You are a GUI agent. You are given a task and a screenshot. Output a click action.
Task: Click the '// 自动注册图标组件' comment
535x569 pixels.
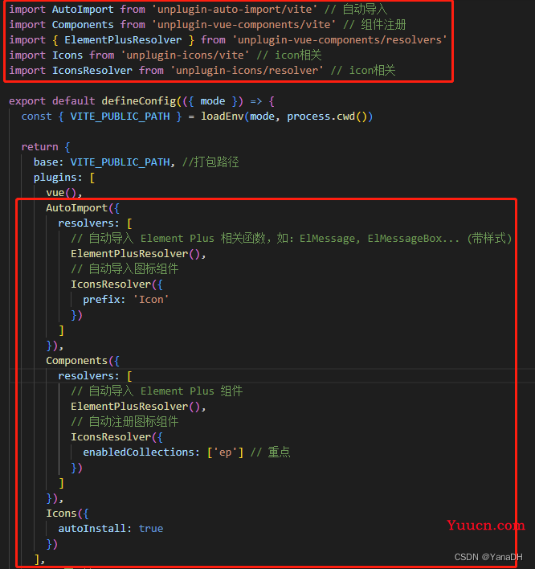point(125,422)
